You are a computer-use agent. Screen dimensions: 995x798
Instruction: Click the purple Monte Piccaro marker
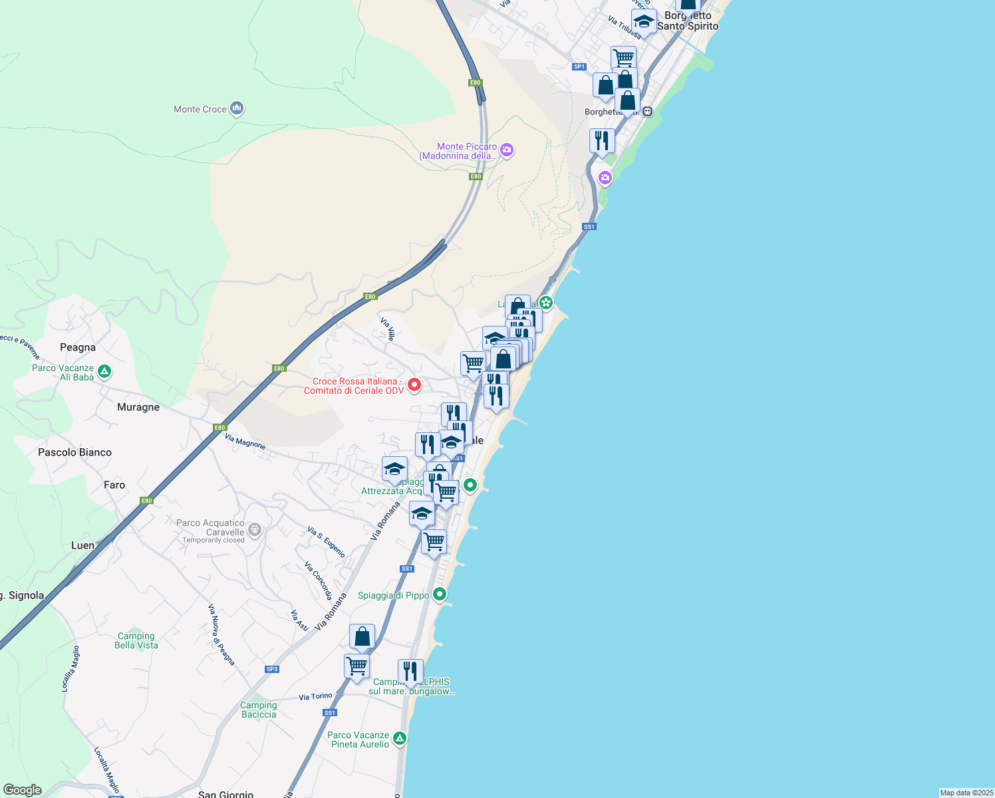point(506,151)
